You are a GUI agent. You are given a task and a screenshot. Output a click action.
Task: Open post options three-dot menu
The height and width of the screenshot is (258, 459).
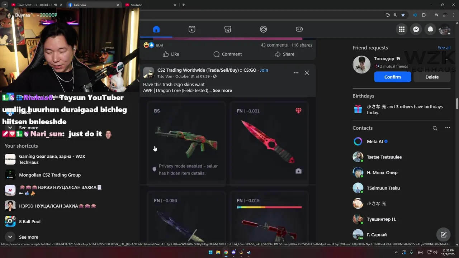pos(296,73)
